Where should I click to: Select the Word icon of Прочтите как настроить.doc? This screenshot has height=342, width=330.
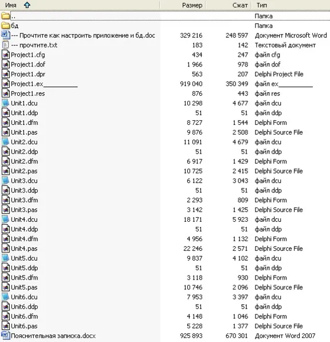[6, 35]
